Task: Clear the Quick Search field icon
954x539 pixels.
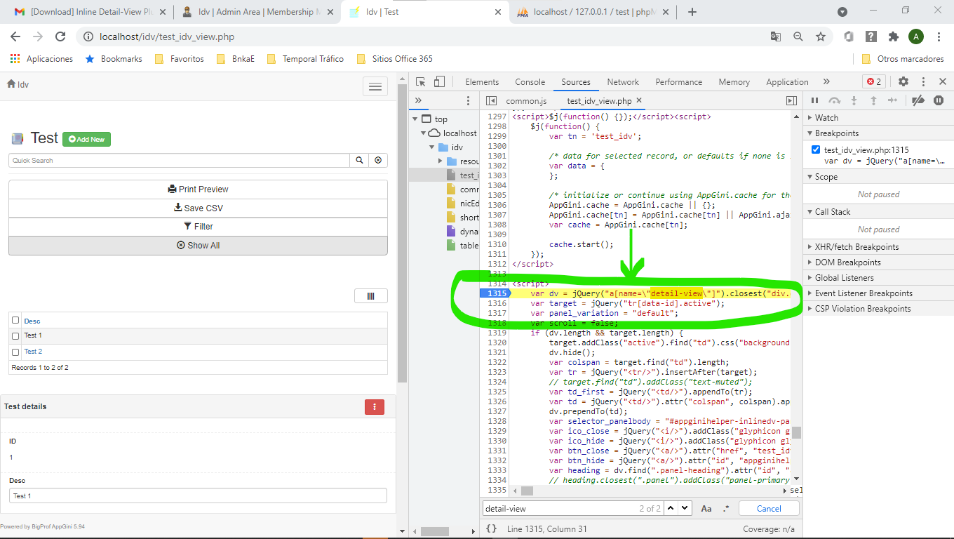Action: [x=378, y=160]
